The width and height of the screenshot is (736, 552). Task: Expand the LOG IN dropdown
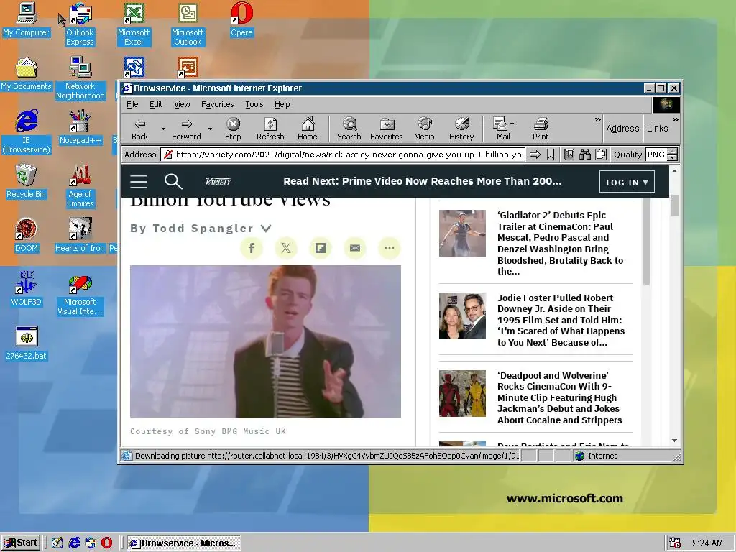coord(627,182)
